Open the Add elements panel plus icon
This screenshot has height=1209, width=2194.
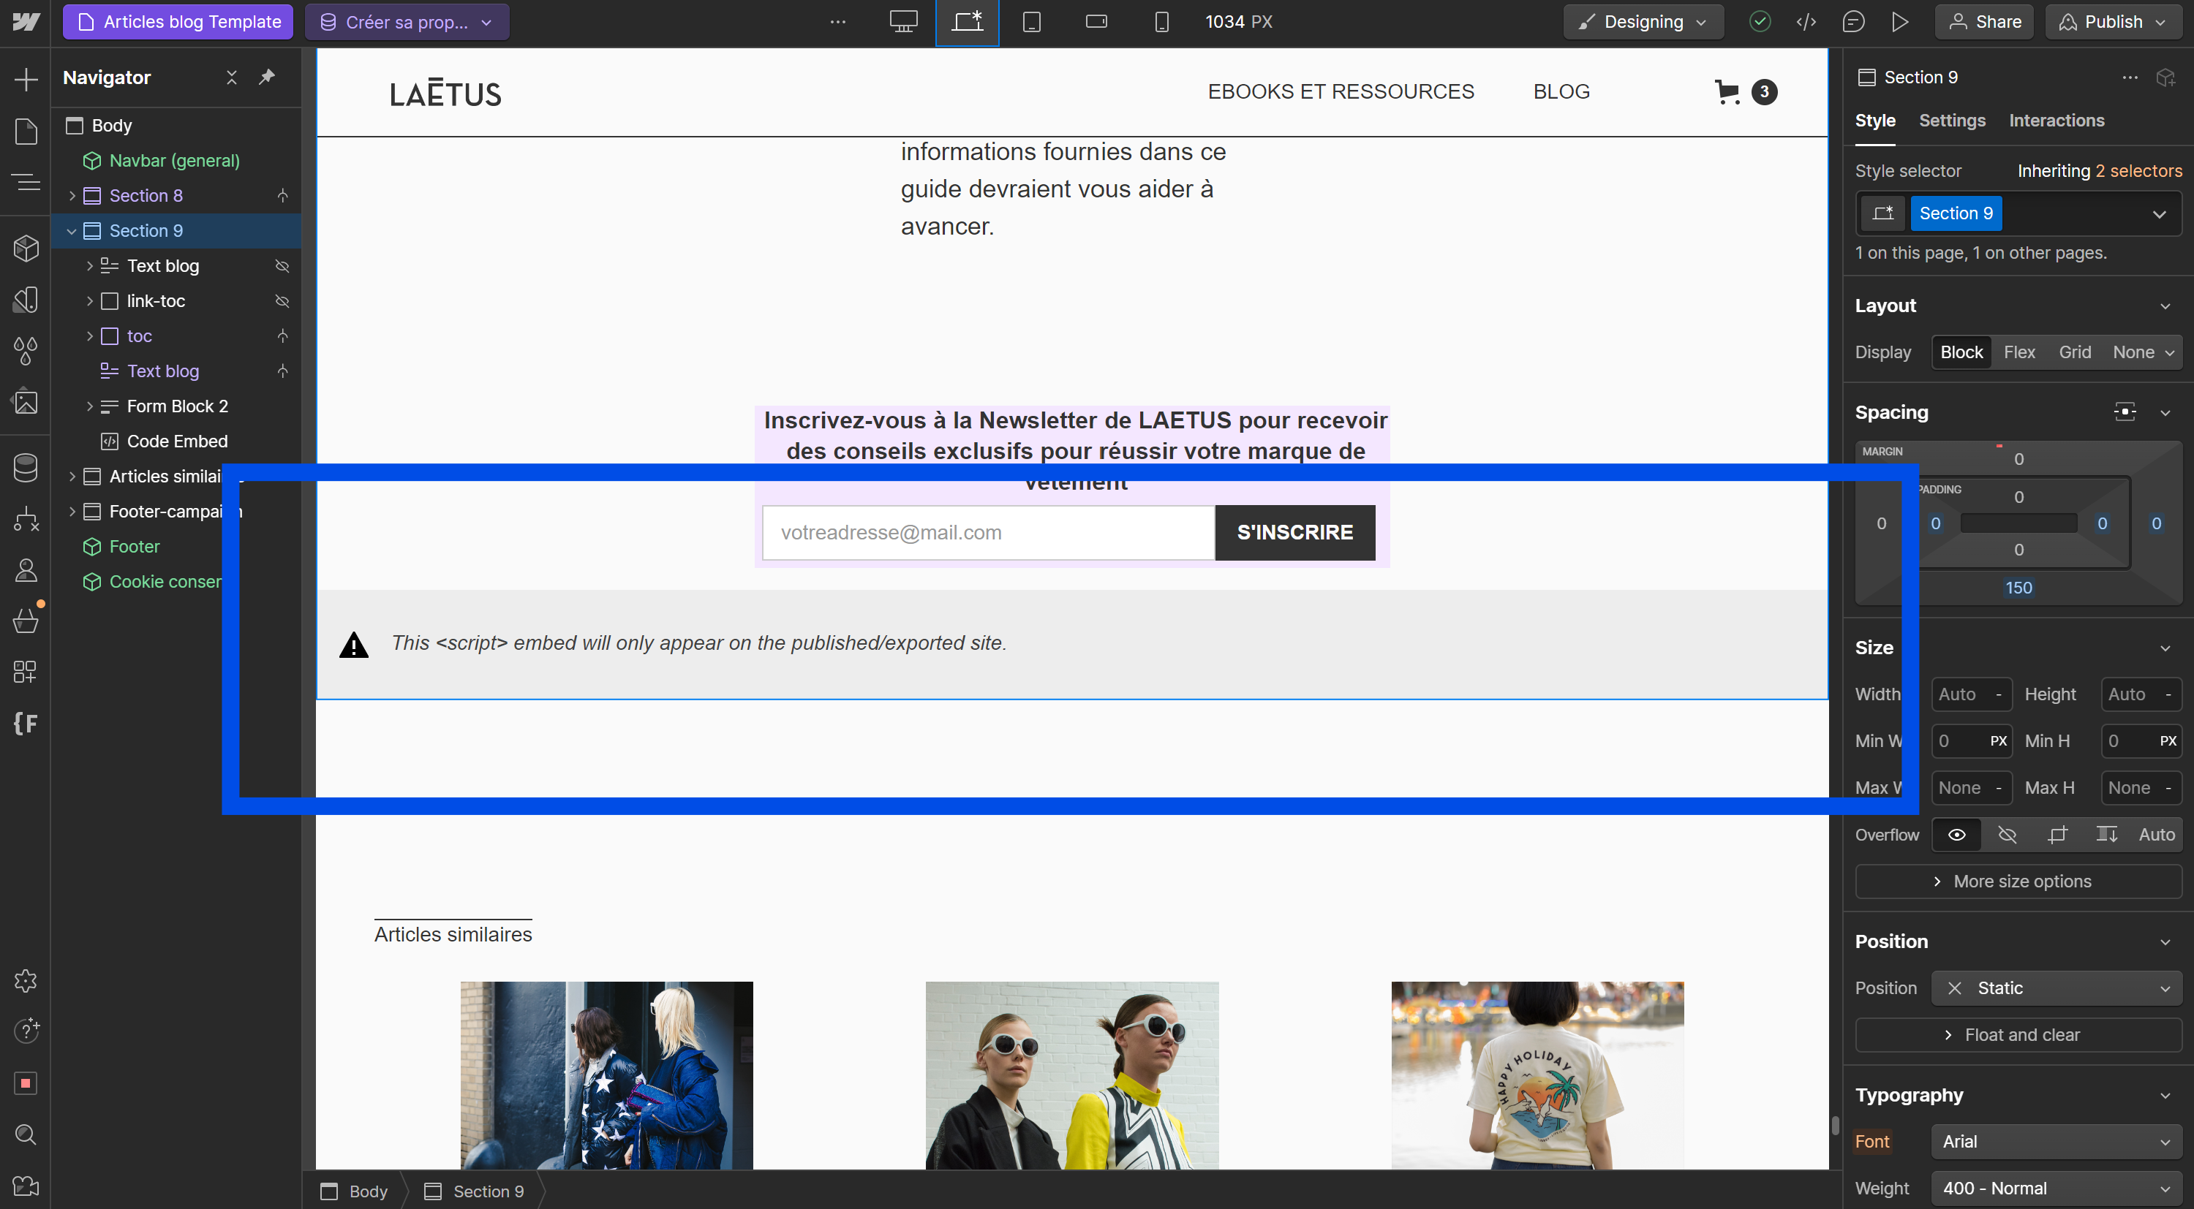click(x=26, y=79)
